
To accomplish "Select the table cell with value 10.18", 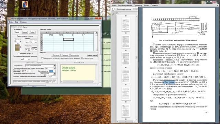I will pyautogui.click(x=58, y=35).
